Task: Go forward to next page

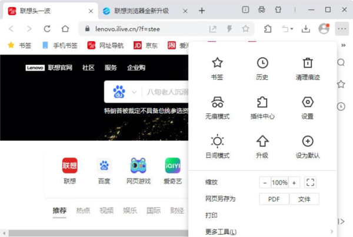Action: point(29,29)
